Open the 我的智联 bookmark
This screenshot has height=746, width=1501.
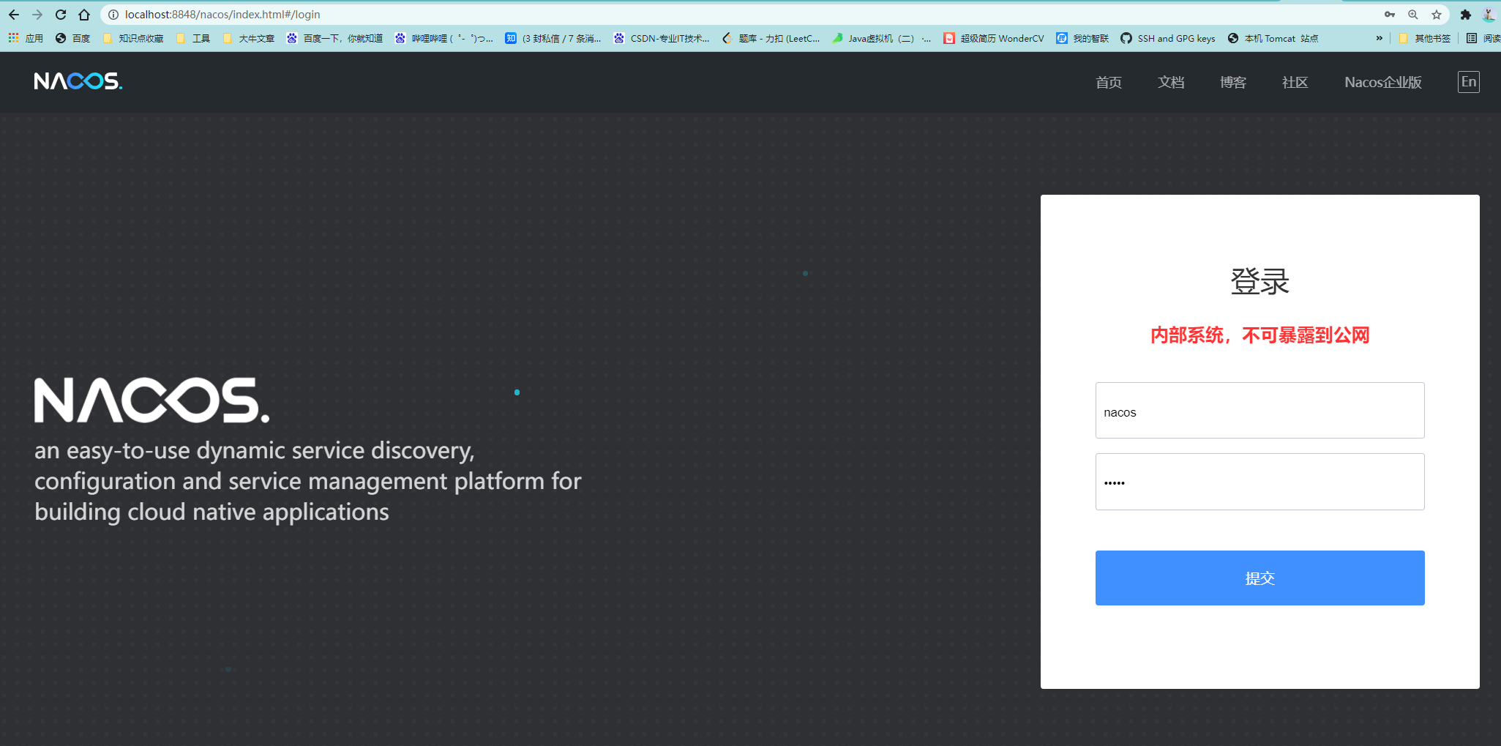pos(1082,38)
